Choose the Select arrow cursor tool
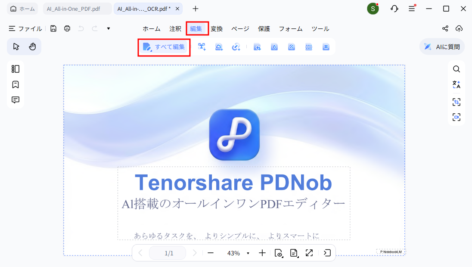 pyautogui.click(x=16, y=47)
